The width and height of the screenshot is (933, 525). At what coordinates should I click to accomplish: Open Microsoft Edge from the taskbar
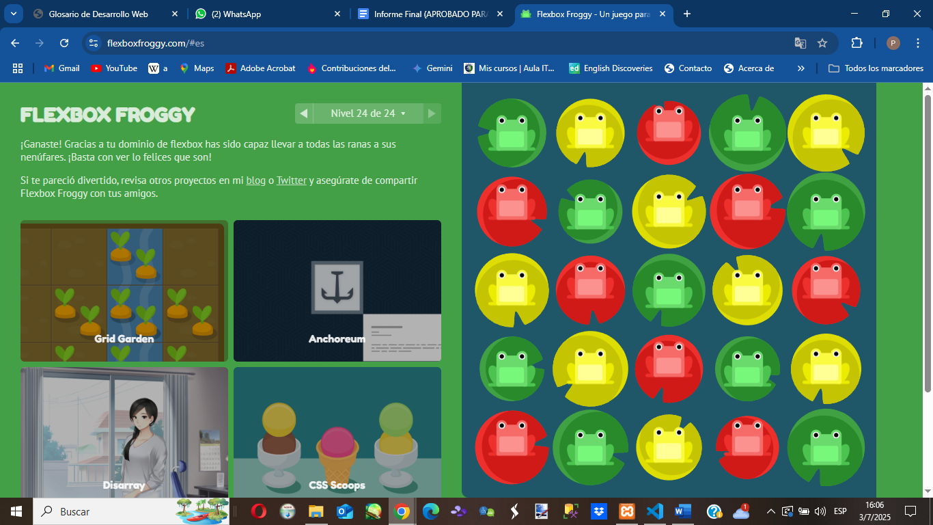pos(430,511)
